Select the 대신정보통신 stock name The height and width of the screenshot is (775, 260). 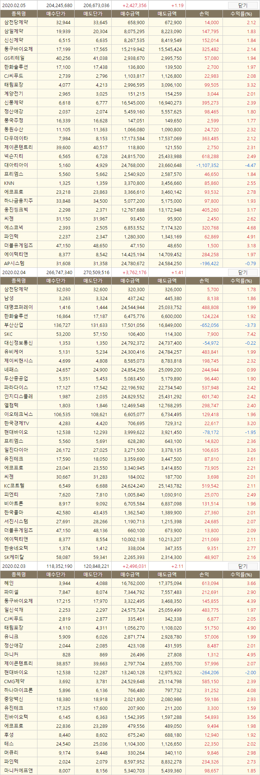click(19, 343)
